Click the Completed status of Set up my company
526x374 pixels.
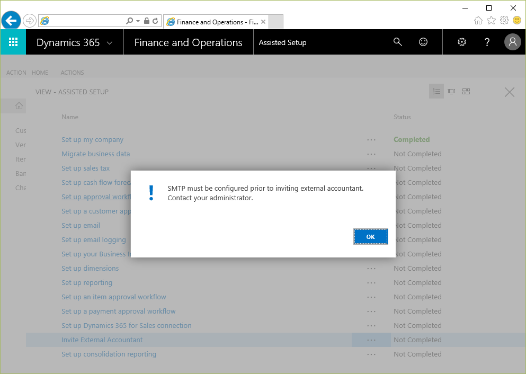coord(412,139)
